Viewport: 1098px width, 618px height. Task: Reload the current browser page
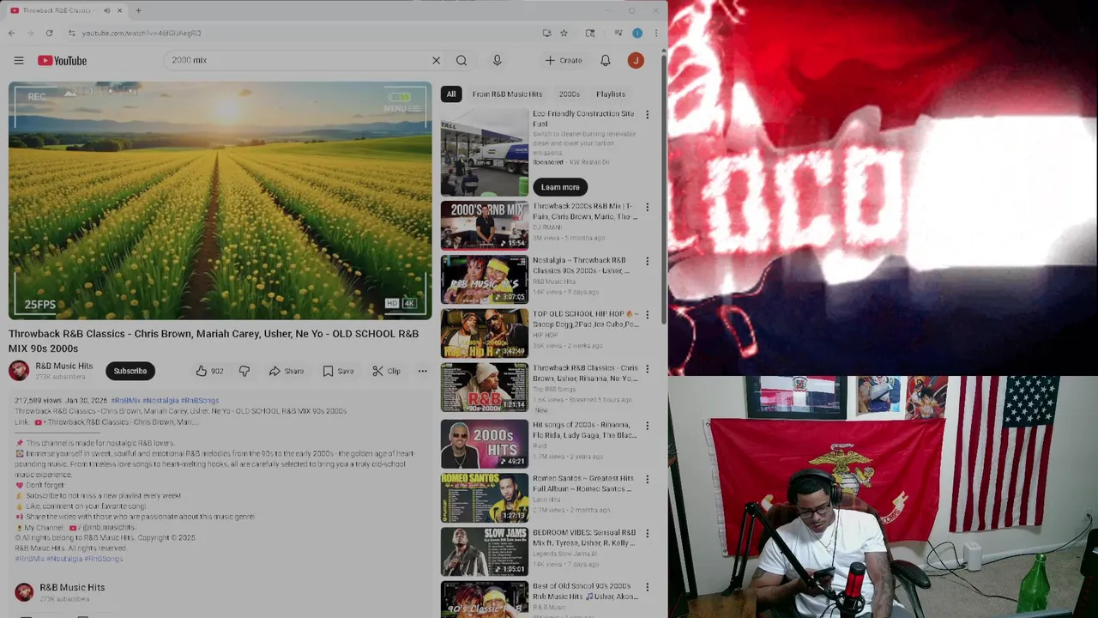[x=49, y=33]
